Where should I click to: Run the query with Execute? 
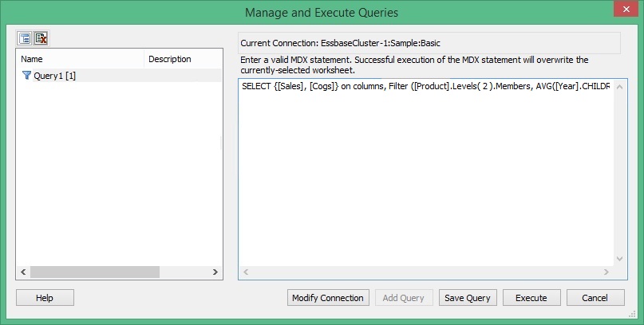tap(531, 298)
